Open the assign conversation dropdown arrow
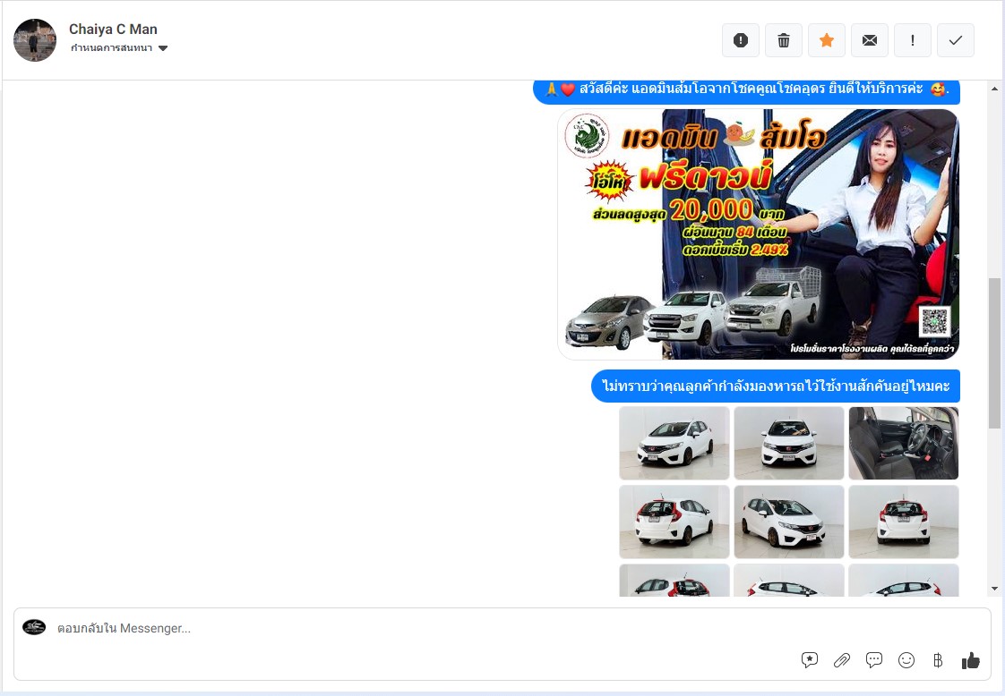Screen dimensions: 1005x696 point(163,48)
